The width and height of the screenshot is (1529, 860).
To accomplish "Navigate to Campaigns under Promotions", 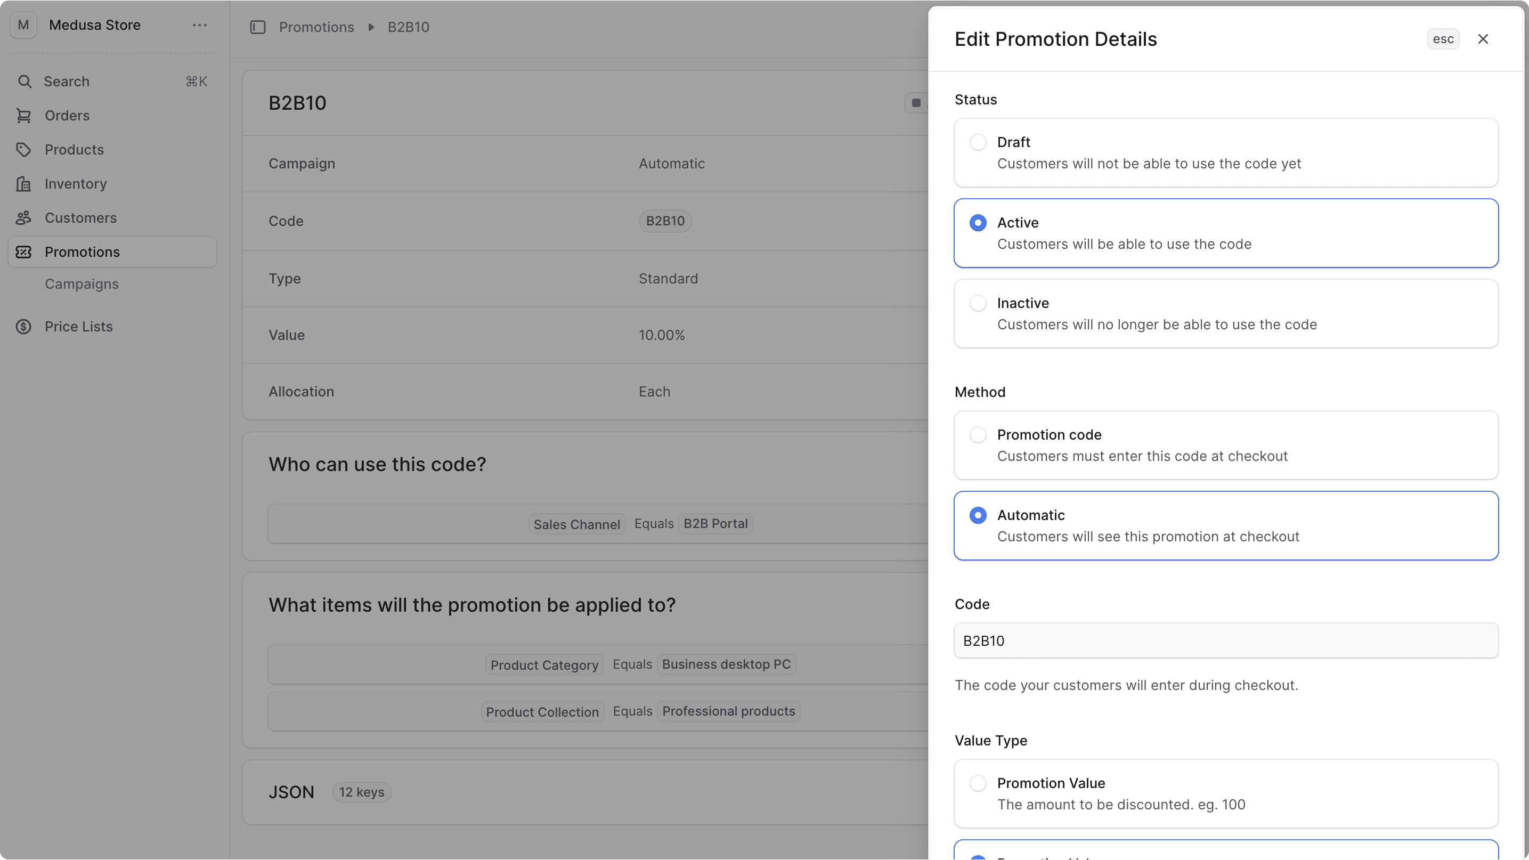I will pyautogui.click(x=82, y=283).
